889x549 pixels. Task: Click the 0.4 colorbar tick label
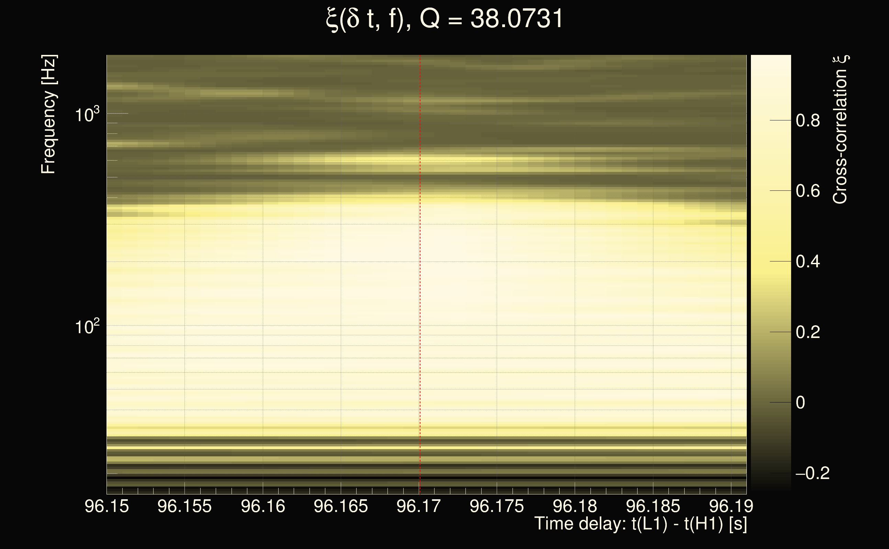pos(808,261)
